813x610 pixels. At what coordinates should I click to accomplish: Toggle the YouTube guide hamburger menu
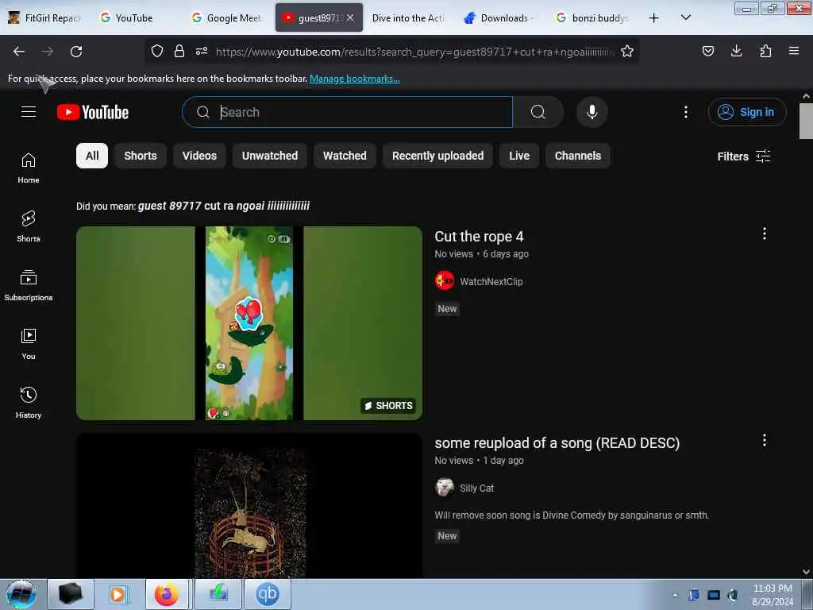tap(29, 112)
